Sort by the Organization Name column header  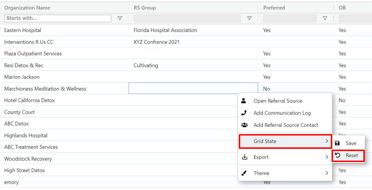(x=27, y=8)
